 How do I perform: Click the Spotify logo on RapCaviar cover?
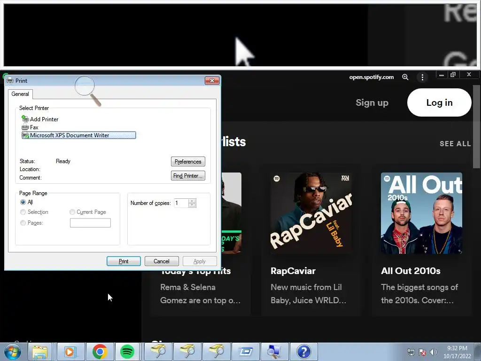pyautogui.click(x=277, y=178)
